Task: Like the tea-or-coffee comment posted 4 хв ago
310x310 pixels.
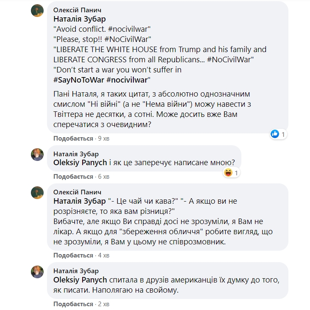Action: 73,255
